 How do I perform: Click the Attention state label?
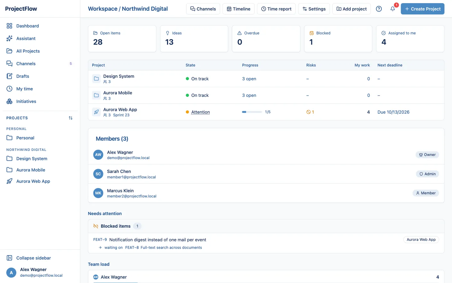pyautogui.click(x=201, y=112)
